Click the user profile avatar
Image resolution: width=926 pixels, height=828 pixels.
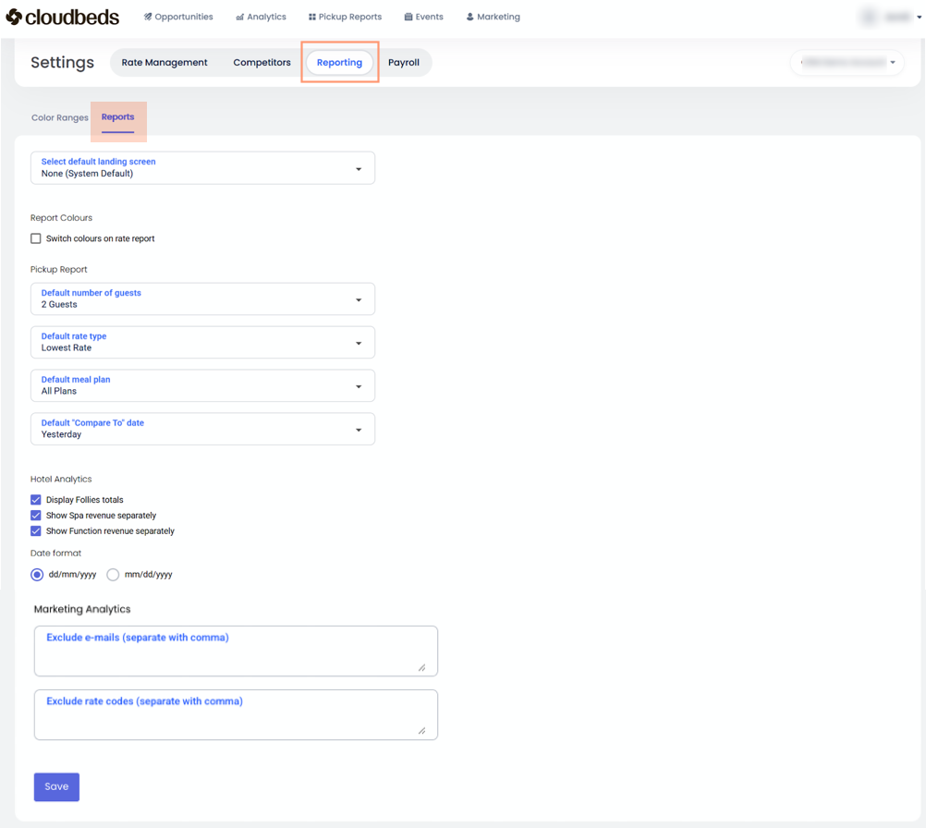coord(869,17)
